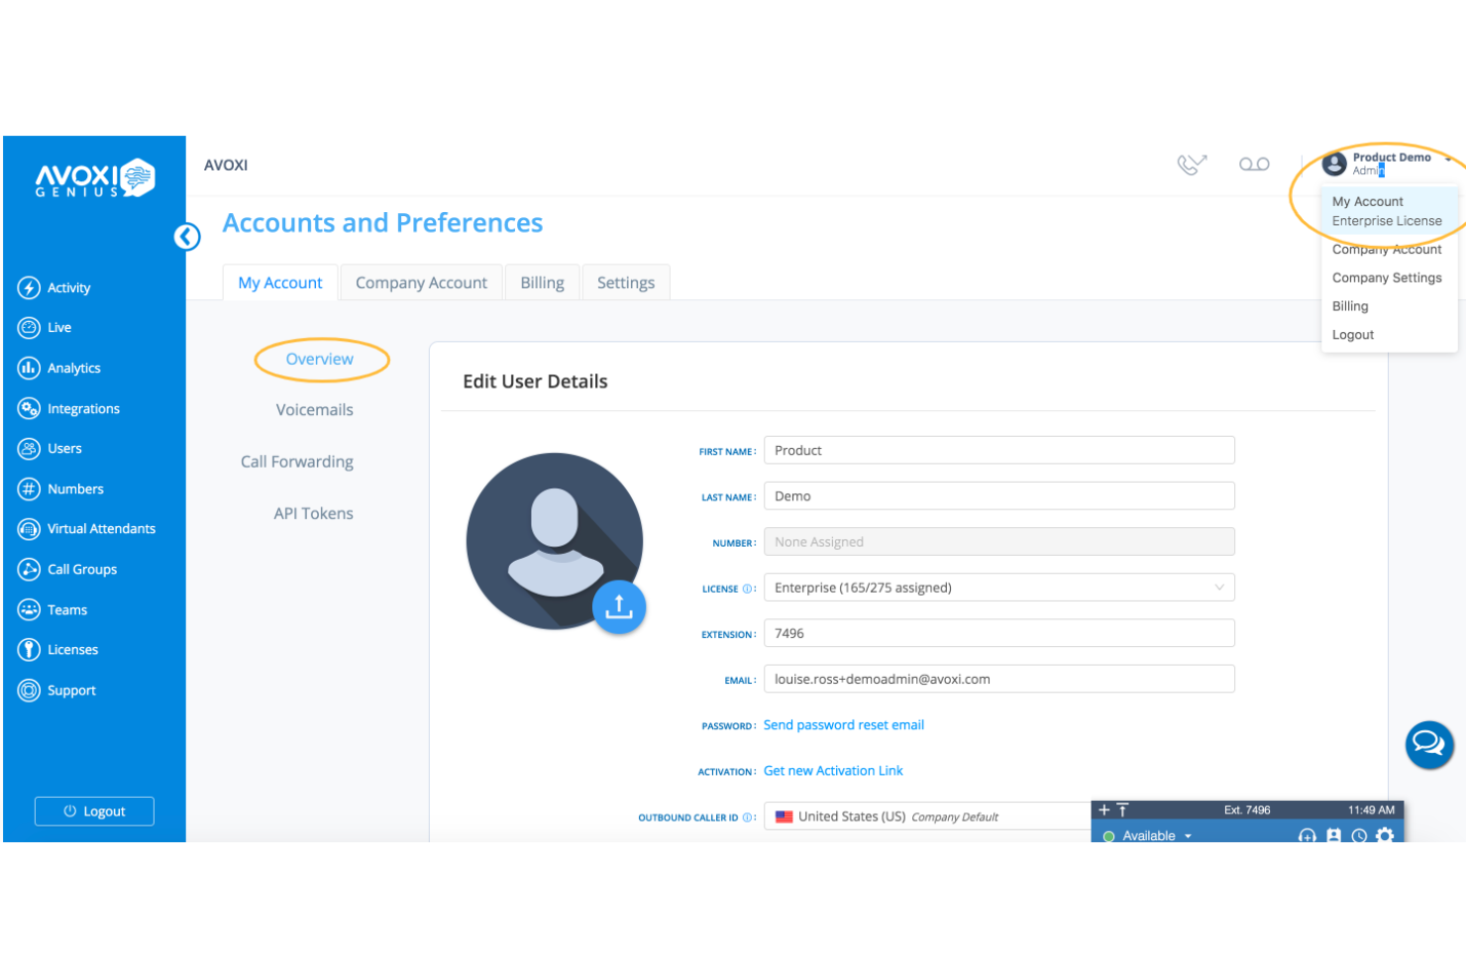Open the Available status dropdown
The image size is (1466, 978).
tap(1149, 835)
